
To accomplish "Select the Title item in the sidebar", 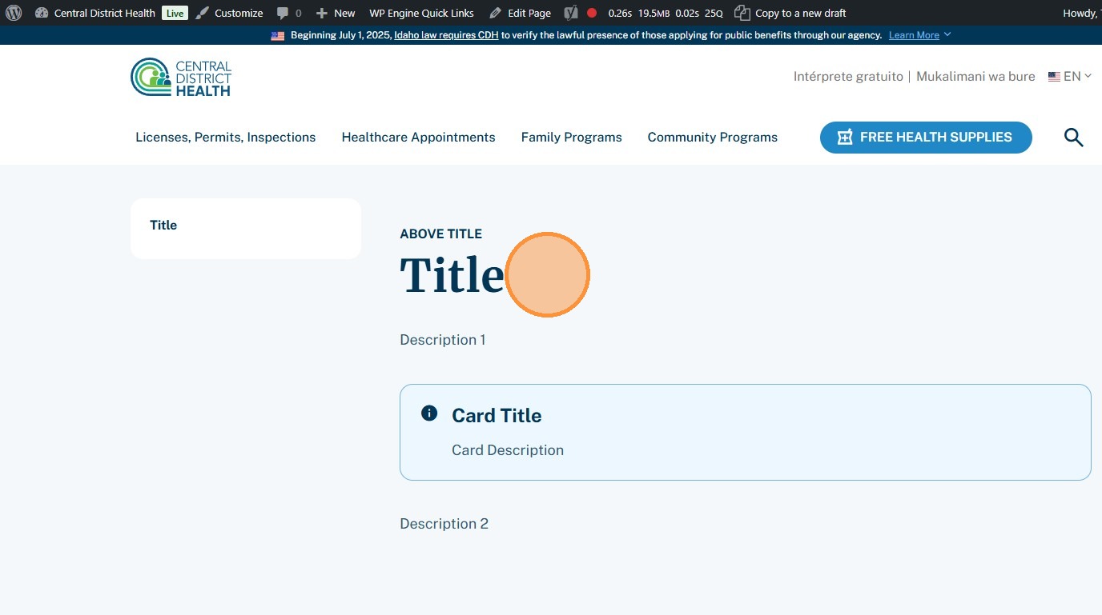I will [x=163, y=226].
